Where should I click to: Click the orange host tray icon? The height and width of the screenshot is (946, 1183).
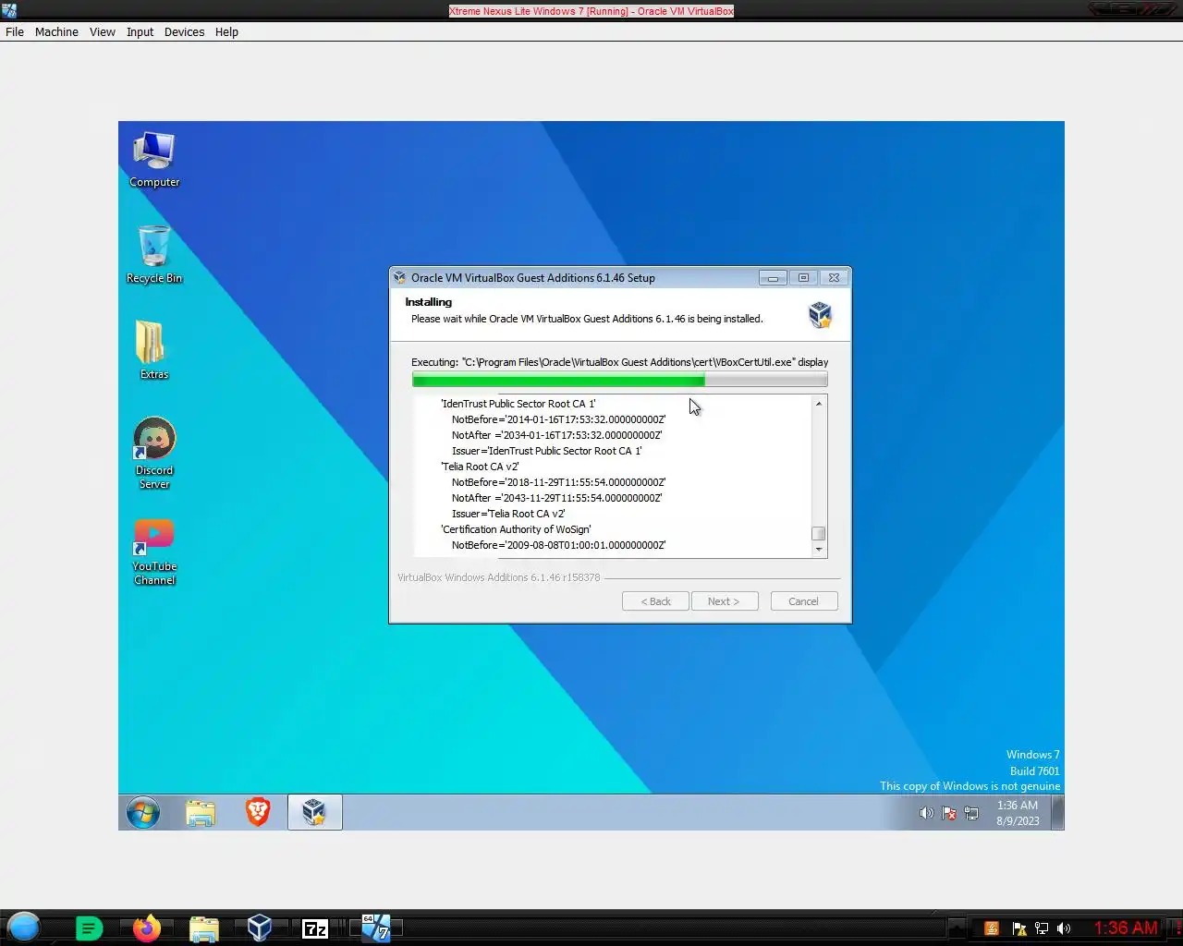tap(992, 928)
